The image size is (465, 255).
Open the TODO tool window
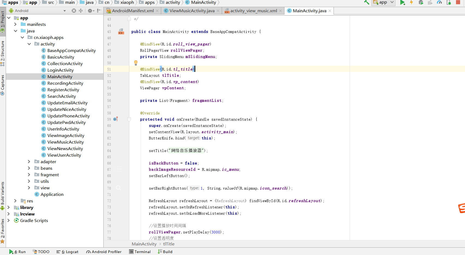41,252
